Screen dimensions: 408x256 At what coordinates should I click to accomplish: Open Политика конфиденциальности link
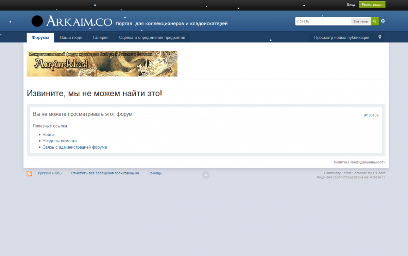coord(359,162)
